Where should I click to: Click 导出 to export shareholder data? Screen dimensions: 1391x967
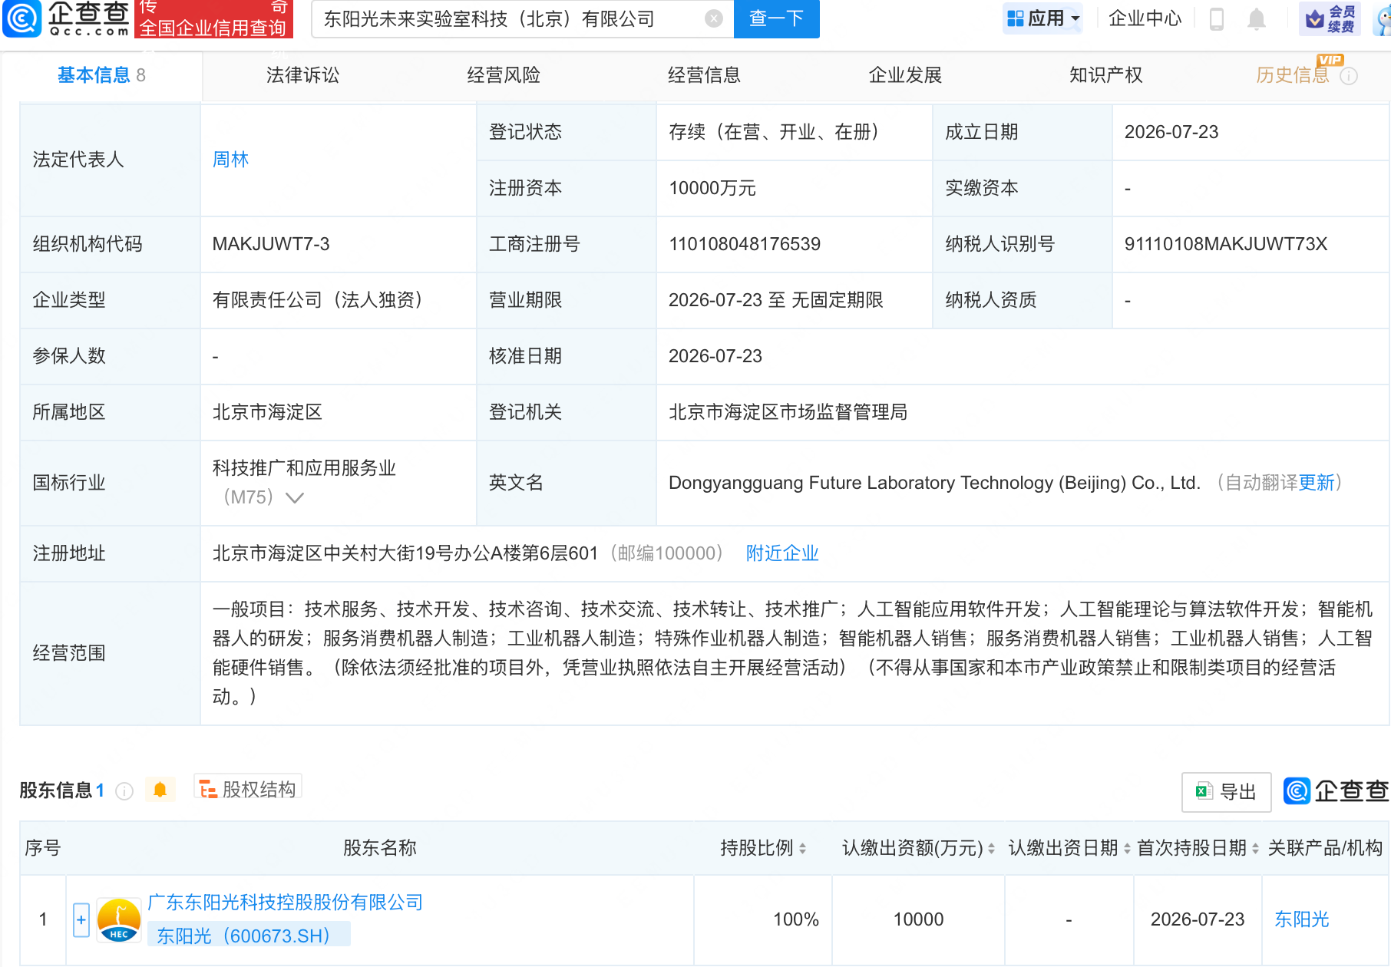pos(1226,792)
